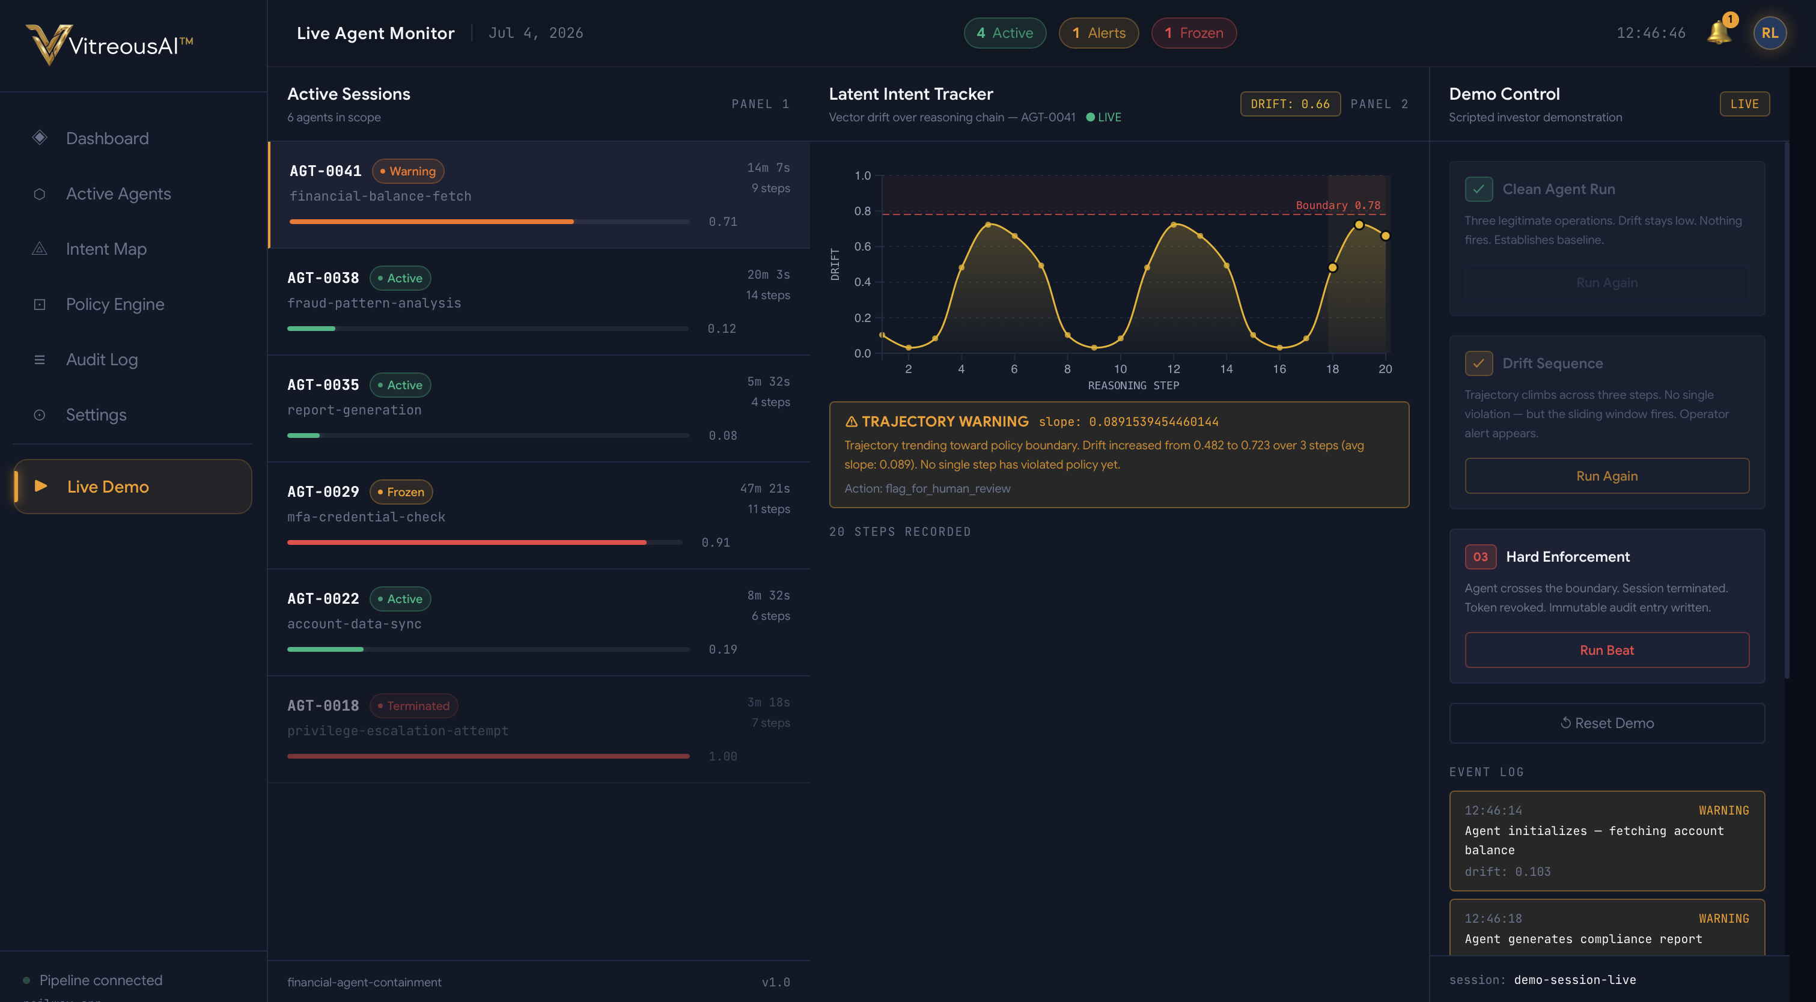The width and height of the screenshot is (1816, 1002).
Task: Click the Intent Map triangle icon
Action: [x=40, y=249]
